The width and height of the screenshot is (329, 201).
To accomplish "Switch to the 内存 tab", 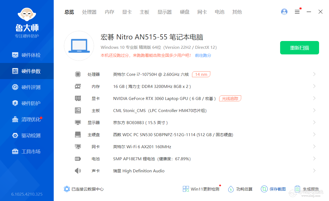I will click(109, 12).
